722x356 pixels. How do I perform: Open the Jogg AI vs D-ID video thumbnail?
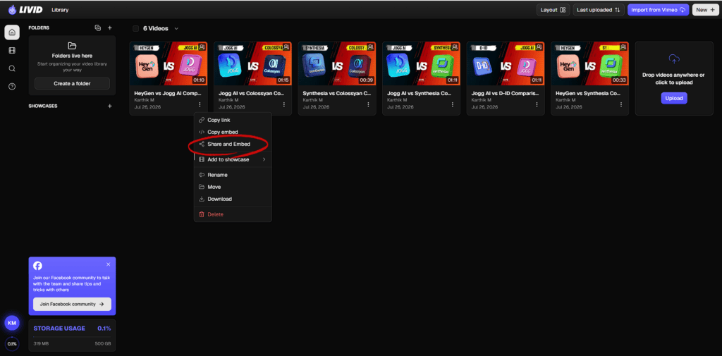tap(506, 63)
